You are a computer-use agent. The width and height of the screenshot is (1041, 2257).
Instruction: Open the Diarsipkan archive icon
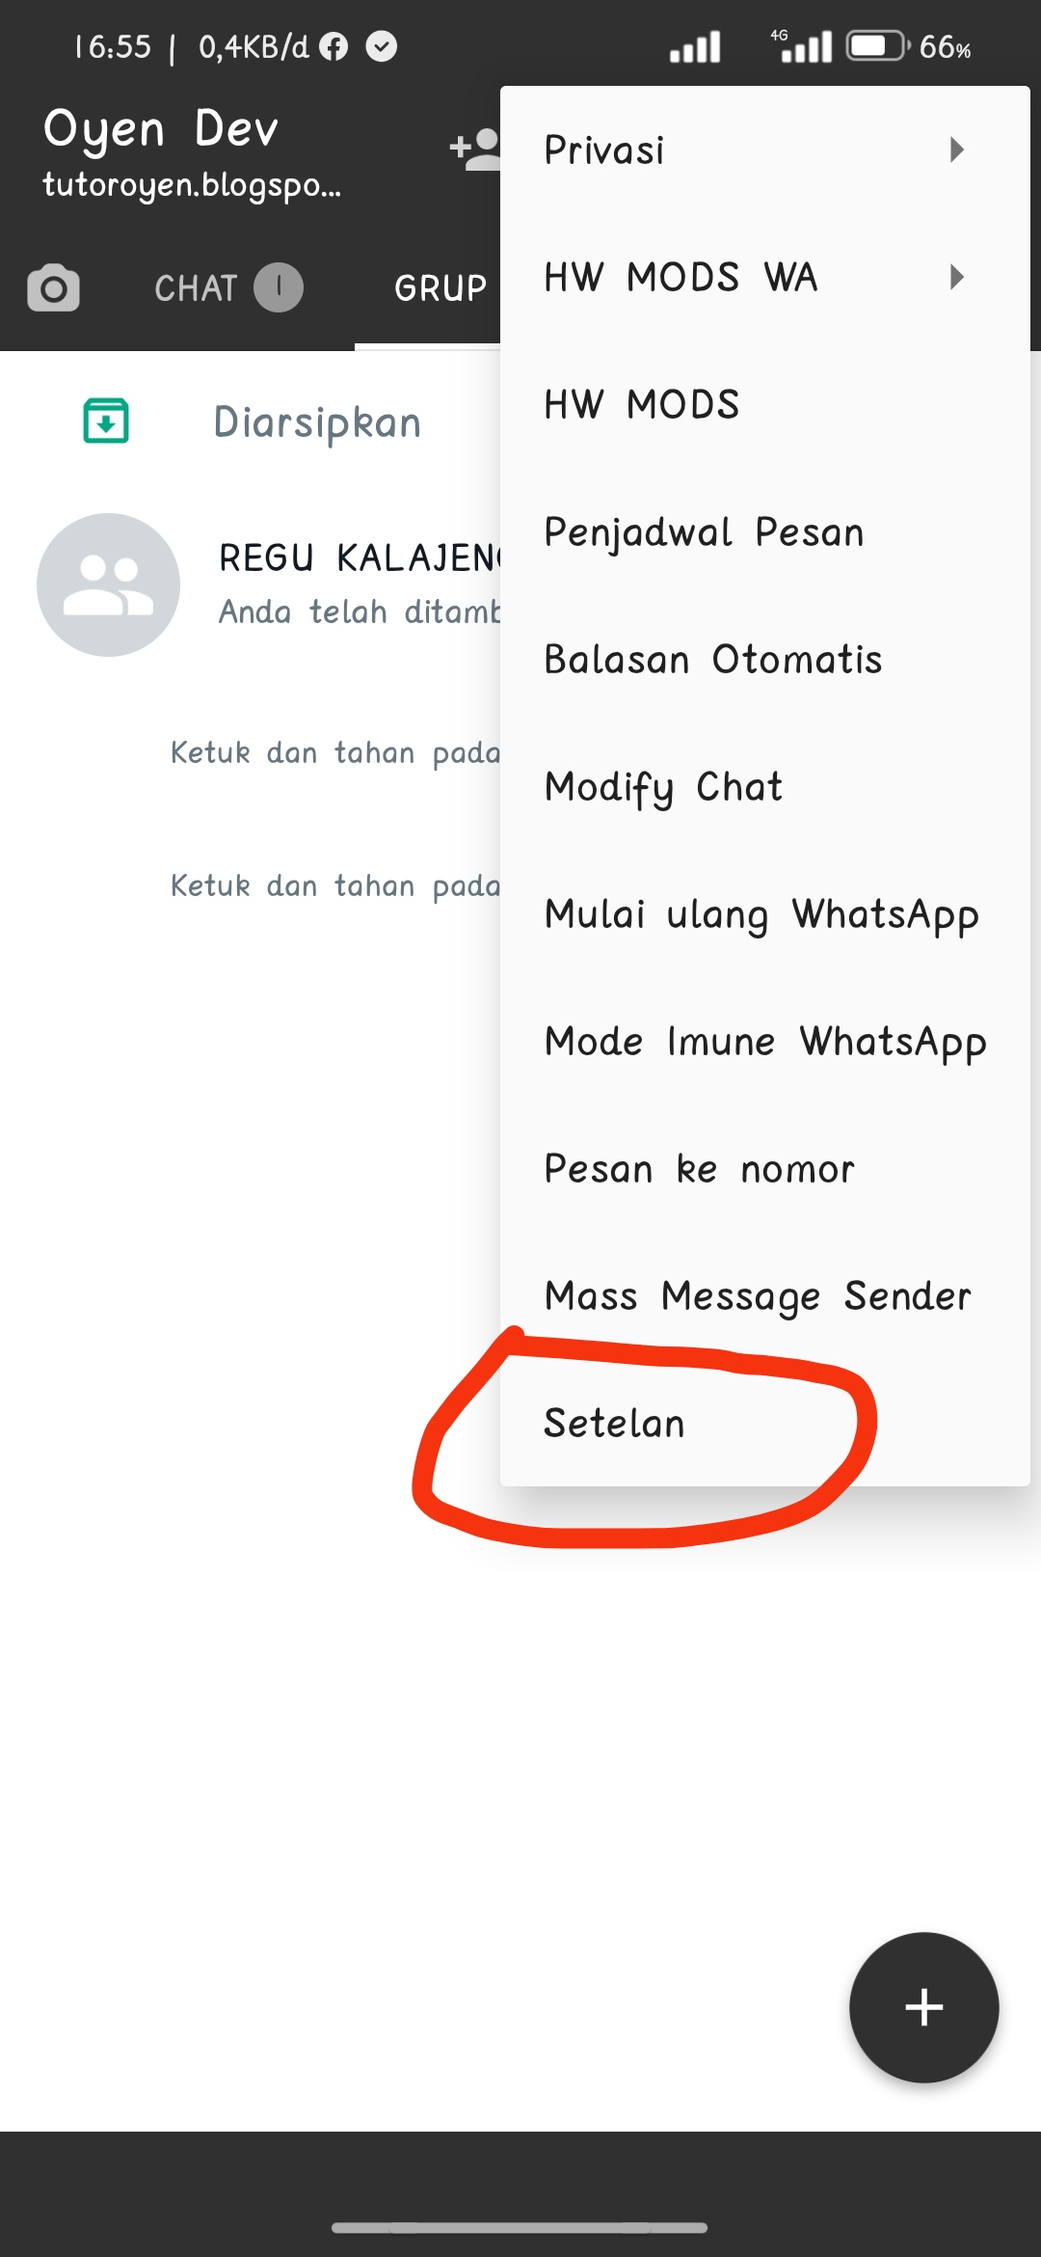pyautogui.click(x=106, y=421)
